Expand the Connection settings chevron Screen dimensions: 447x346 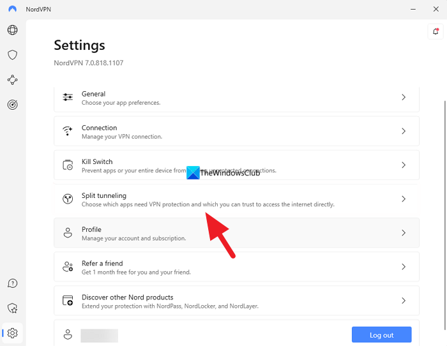(x=404, y=132)
